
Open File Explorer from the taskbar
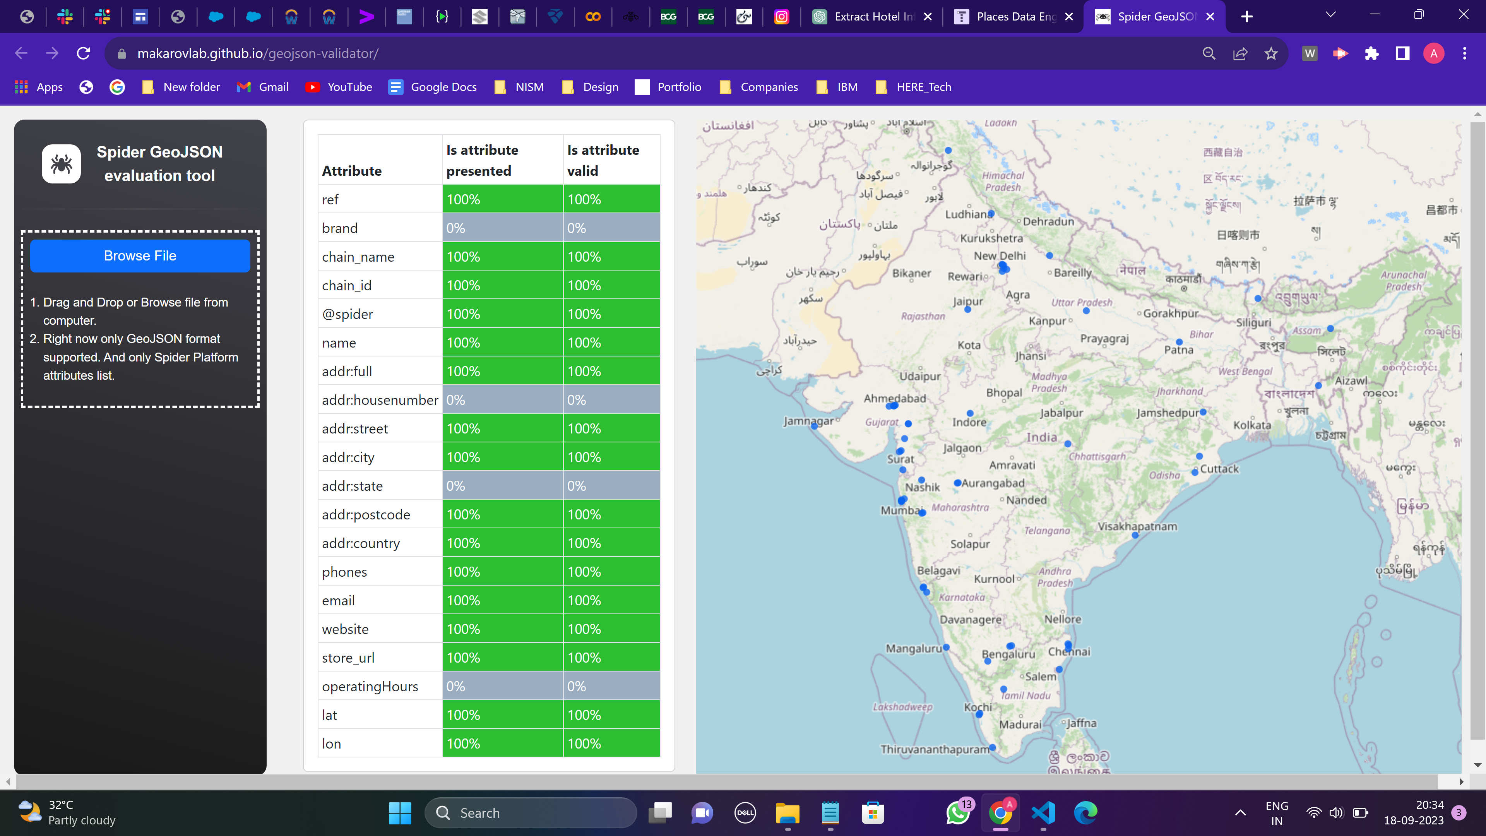click(788, 813)
